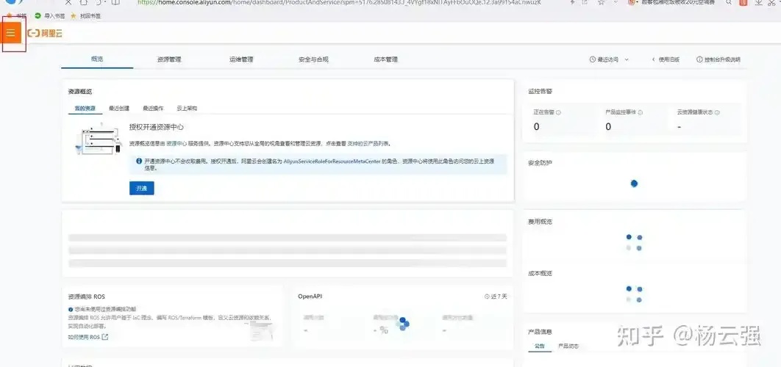Open the 如何使用 ROS link
This screenshot has width=781, height=367.
coord(84,337)
